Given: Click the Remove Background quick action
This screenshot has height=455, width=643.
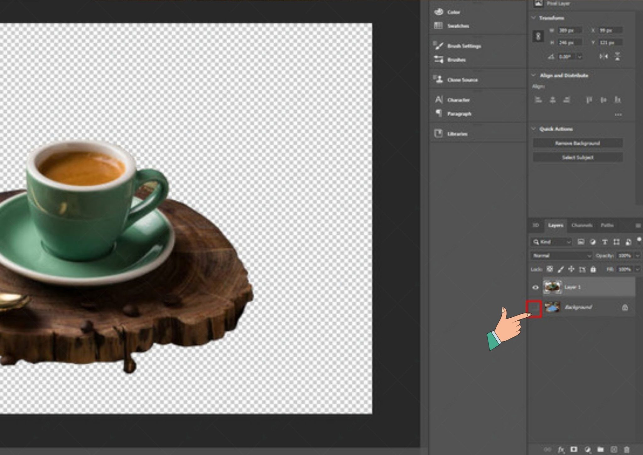Looking at the screenshot, I should pyautogui.click(x=577, y=143).
